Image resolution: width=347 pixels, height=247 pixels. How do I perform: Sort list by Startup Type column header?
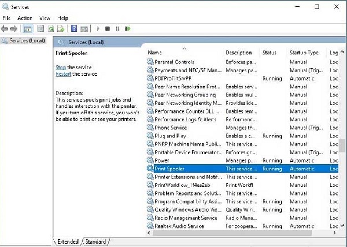click(x=304, y=53)
